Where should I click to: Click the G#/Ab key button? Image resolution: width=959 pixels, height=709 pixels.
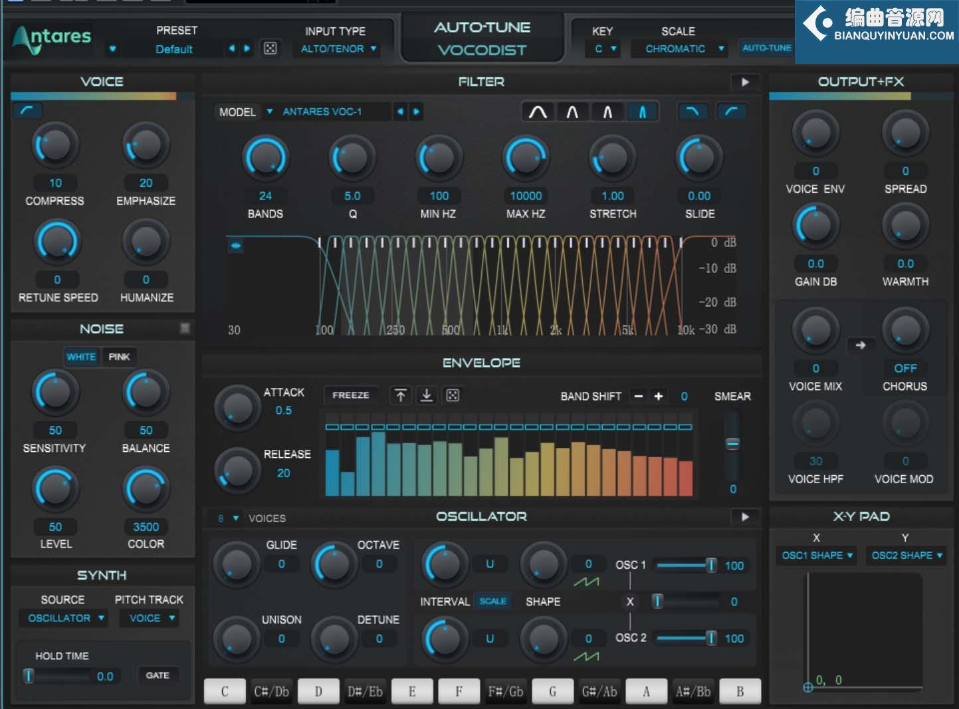tap(599, 692)
